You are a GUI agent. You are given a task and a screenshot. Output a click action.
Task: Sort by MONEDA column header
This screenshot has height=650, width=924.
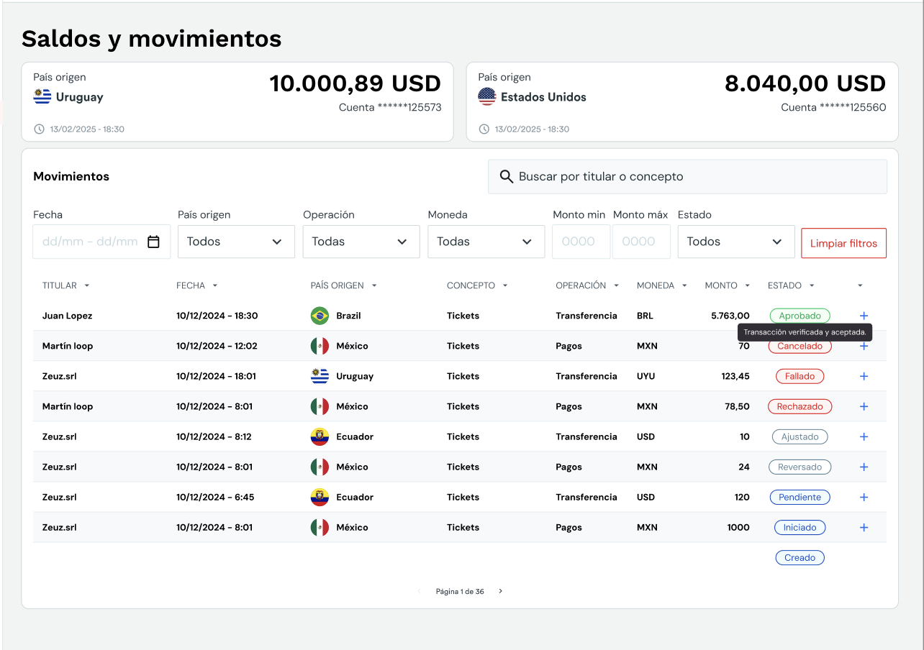coord(662,285)
